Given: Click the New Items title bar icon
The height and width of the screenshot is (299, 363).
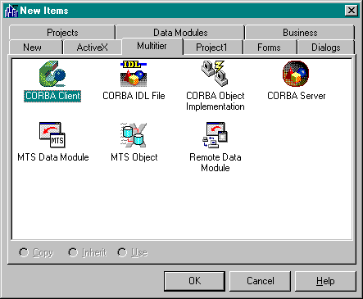Looking at the screenshot, I should [11, 11].
